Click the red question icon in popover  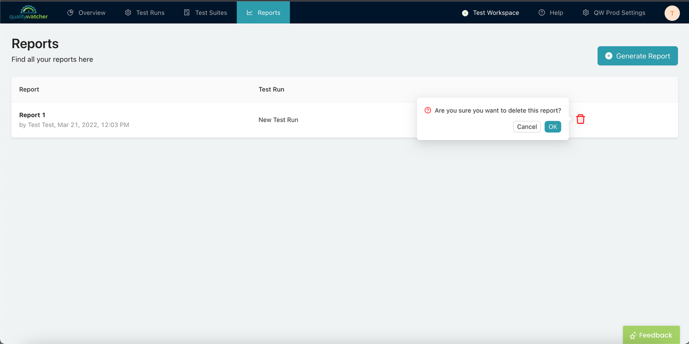click(428, 111)
